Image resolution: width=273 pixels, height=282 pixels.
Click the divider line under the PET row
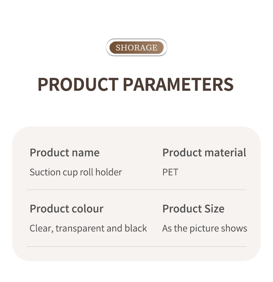[x=136, y=190]
